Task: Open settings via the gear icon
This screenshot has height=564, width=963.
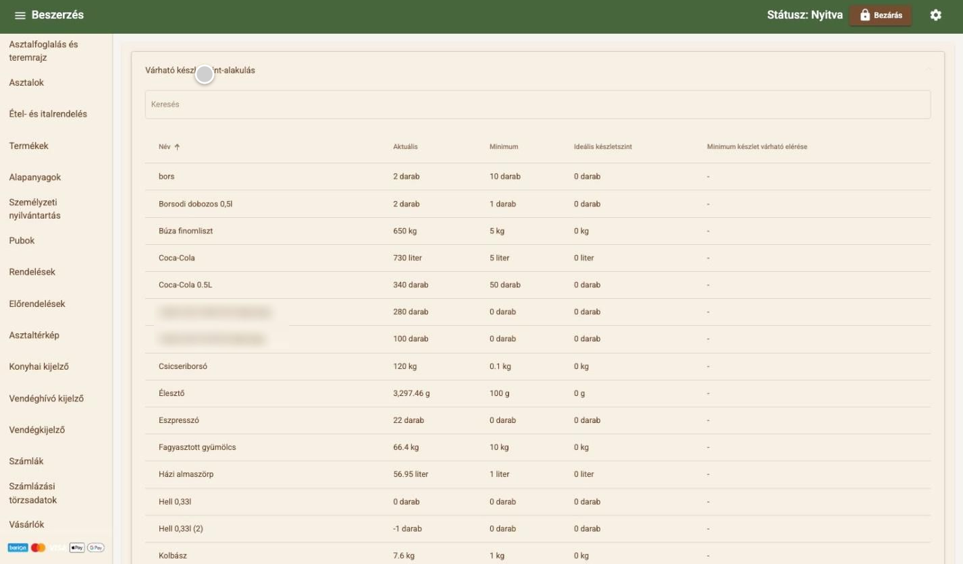Action: (x=935, y=15)
